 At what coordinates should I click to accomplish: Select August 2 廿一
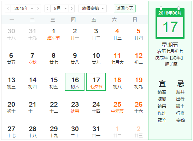75,34
